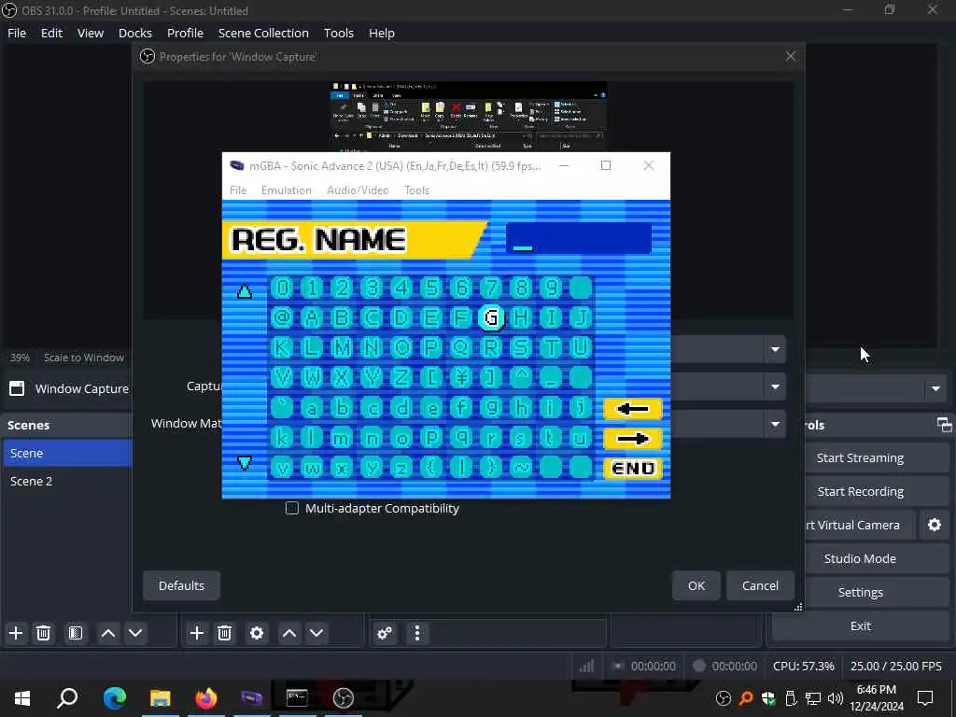Click Cancel in properties dialog
Image resolution: width=956 pixels, height=717 pixels.
point(760,585)
